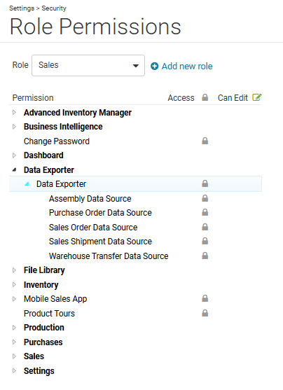Click lock on highlighted Data Exporter row
283x390 pixels.
click(x=205, y=183)
